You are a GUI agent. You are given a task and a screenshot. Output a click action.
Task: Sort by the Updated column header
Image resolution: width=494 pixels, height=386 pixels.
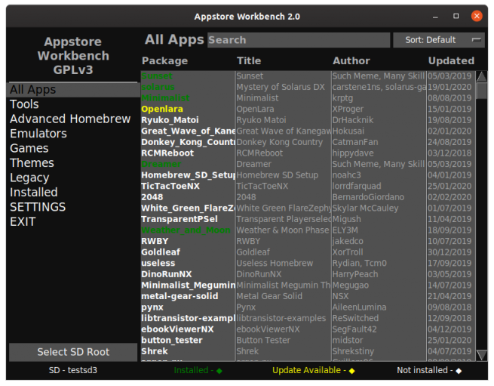[x=451, y=60]
